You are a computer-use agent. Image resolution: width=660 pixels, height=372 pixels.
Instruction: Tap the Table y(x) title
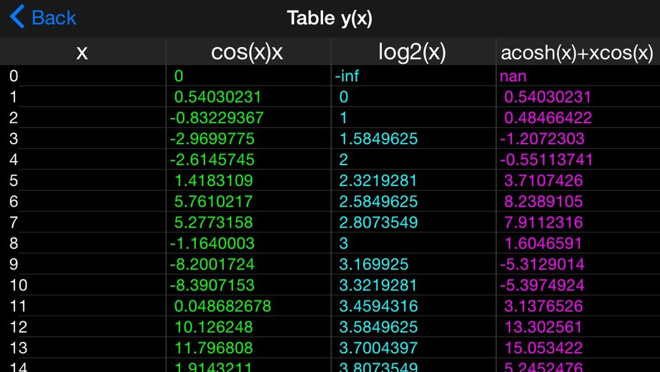pyautogui.click(x=330, y=18)
